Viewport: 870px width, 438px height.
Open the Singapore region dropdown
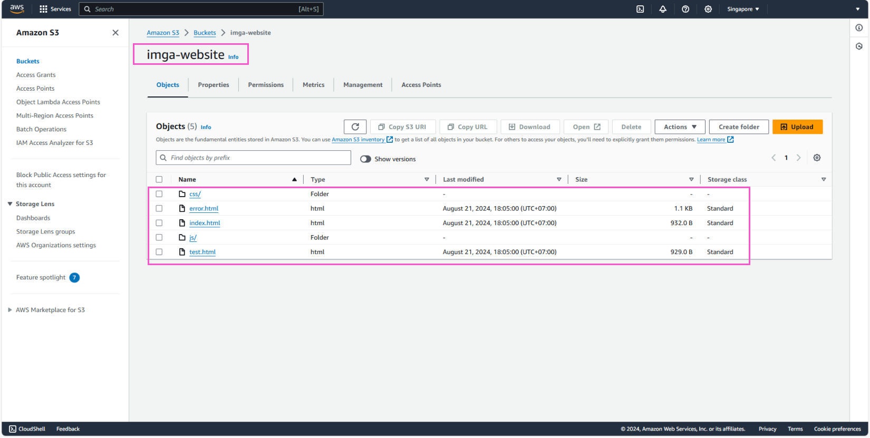click(743, 9)
